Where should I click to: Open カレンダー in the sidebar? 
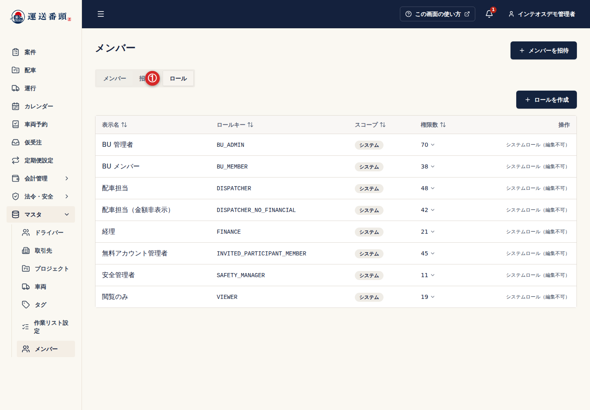(x=41, y=106)
